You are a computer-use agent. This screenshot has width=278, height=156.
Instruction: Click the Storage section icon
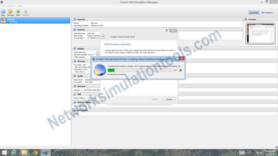click(x=75, y=61)
